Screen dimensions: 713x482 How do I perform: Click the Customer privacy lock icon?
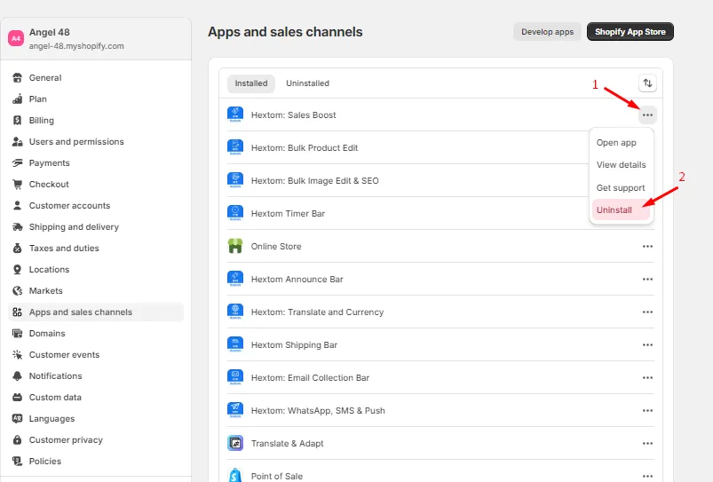(17, 439)
